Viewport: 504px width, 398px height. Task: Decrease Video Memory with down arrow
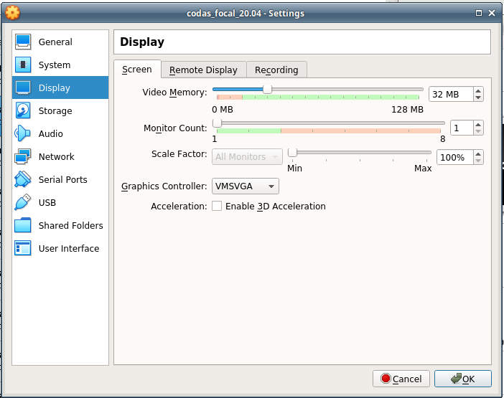click(x=478, y=98)
